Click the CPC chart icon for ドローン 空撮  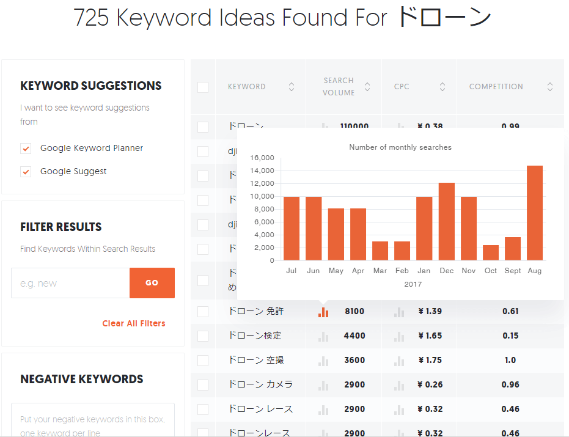click(399, 361)
